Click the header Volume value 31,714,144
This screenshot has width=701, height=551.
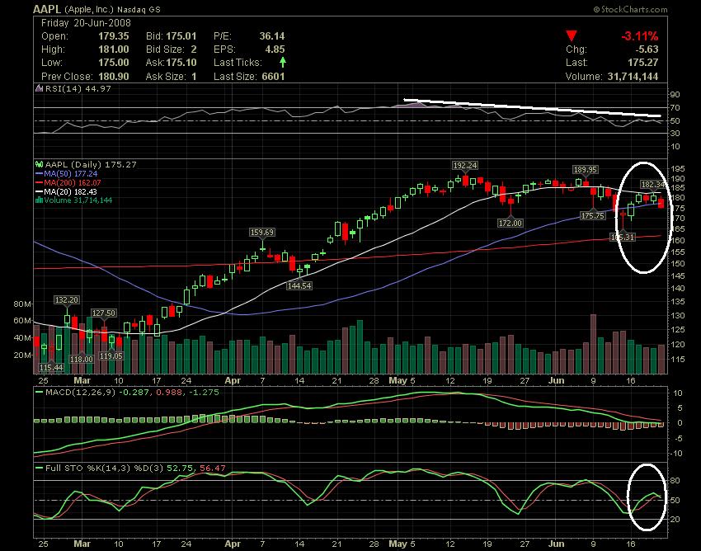(633, 77)
